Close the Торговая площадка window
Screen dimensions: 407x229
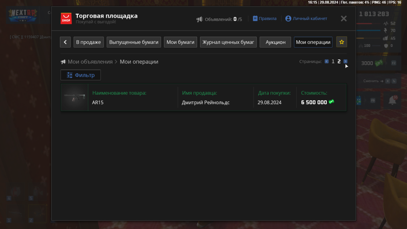point(344,18)
